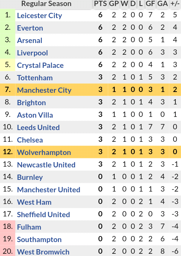Click the GP column header

114,4
